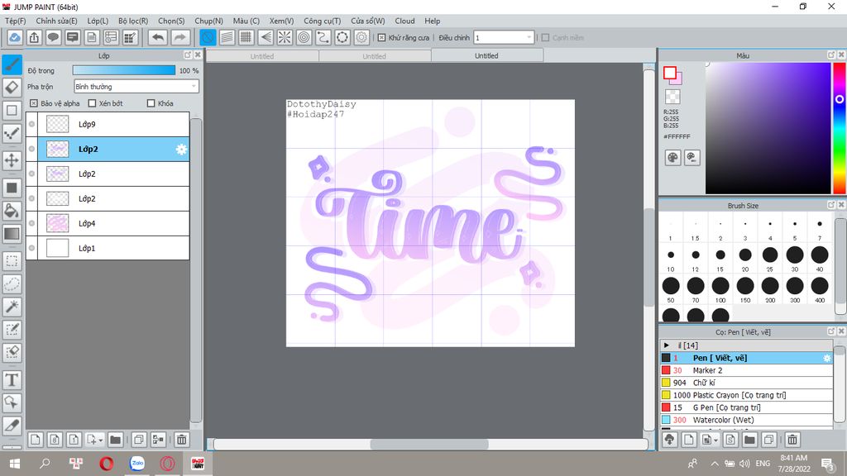
Task: Select the Text tool
Action: [12, 380]
